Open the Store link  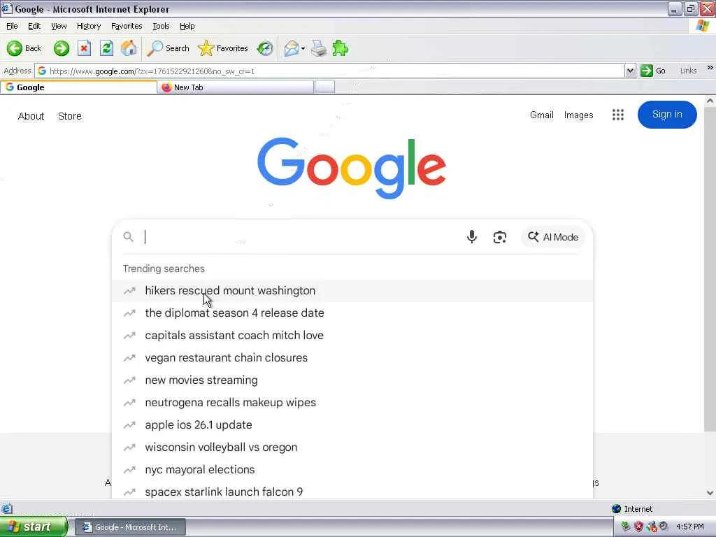(70, 116)
